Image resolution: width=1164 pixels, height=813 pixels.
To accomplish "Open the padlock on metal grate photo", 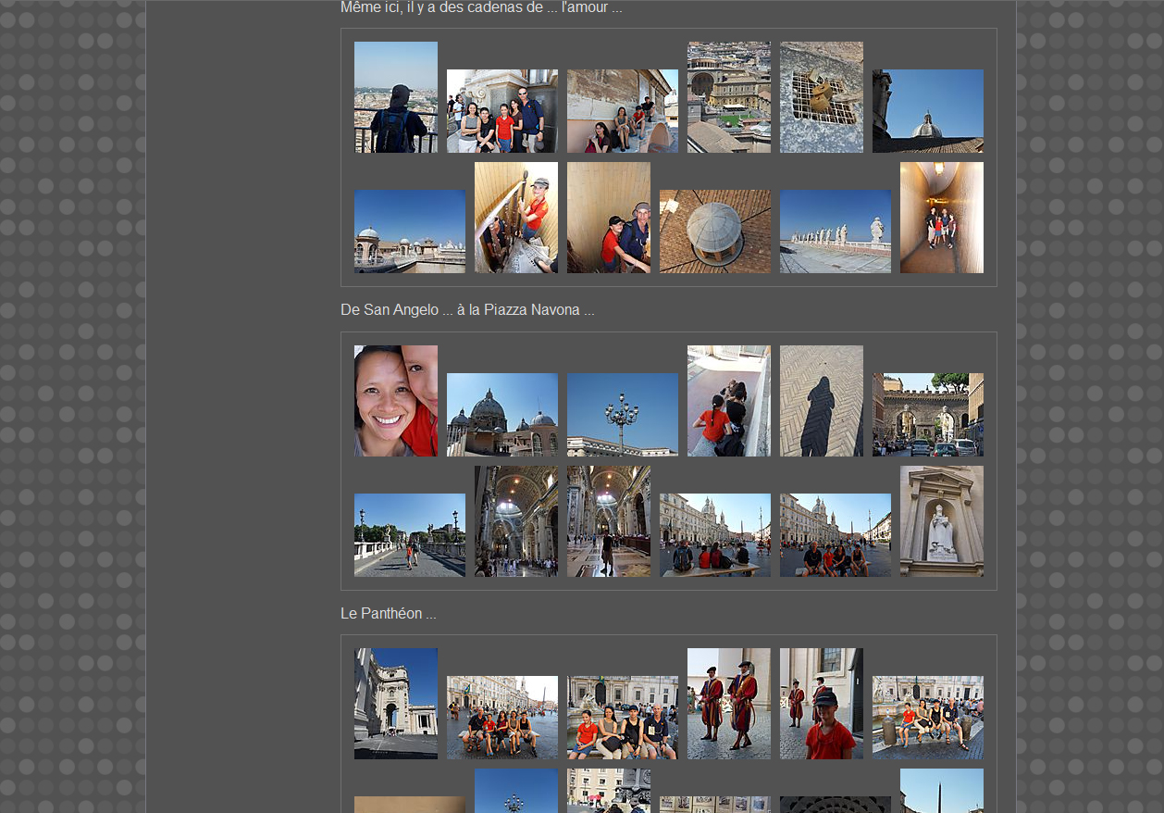I will 821,97.
